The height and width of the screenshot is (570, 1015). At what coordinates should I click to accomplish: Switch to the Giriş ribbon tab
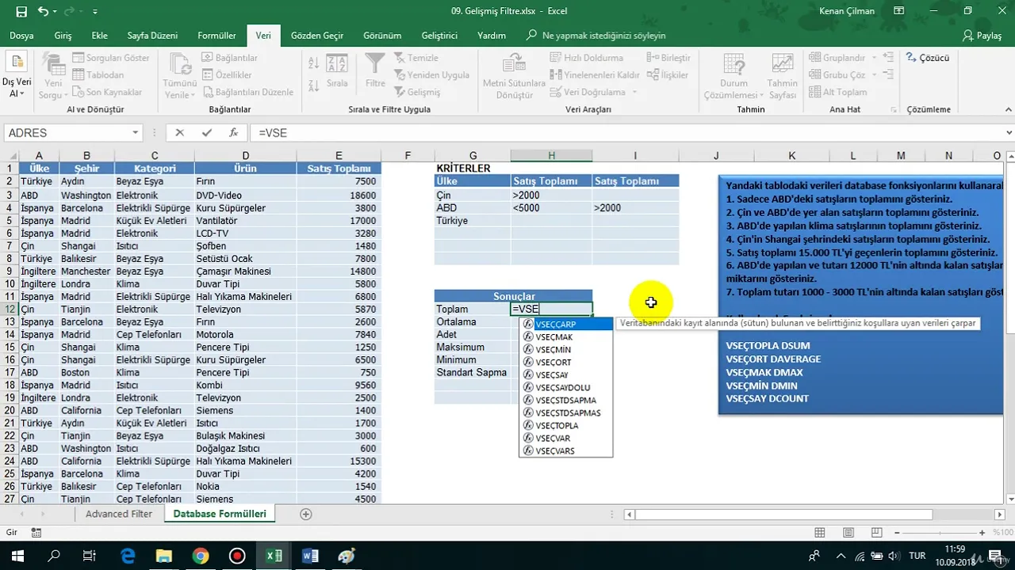[x=63, y=36]
